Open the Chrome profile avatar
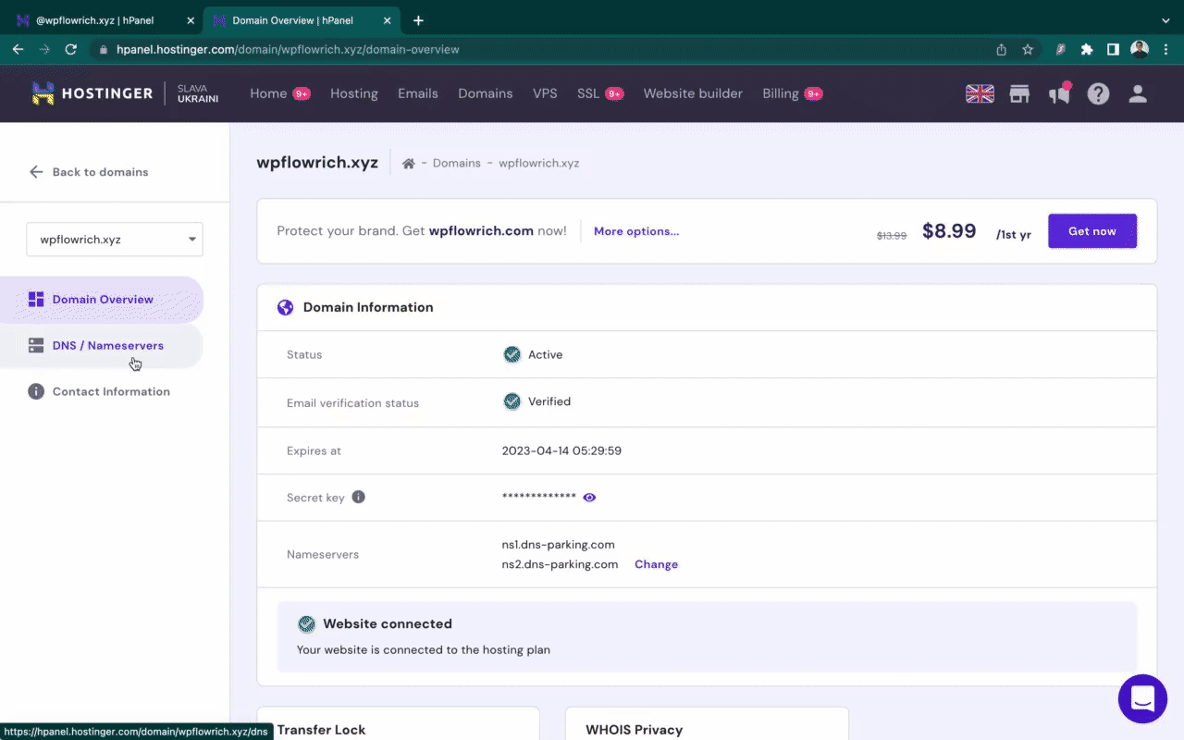This screenshot has width=1184, height=740. pyautogui.click(x=1140, y=49)
